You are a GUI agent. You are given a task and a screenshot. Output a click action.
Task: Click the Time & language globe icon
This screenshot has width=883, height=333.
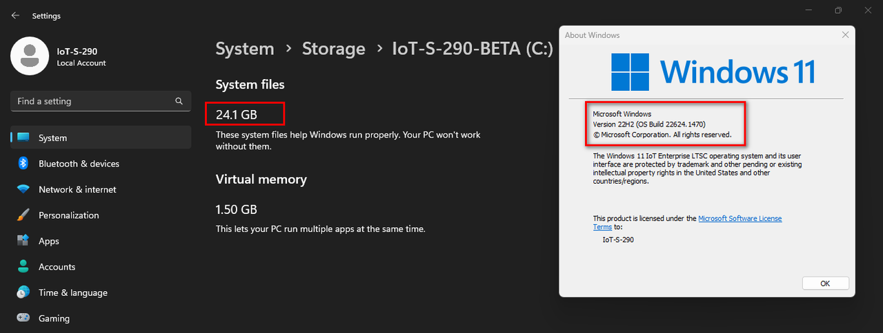(x=23, y=292)
